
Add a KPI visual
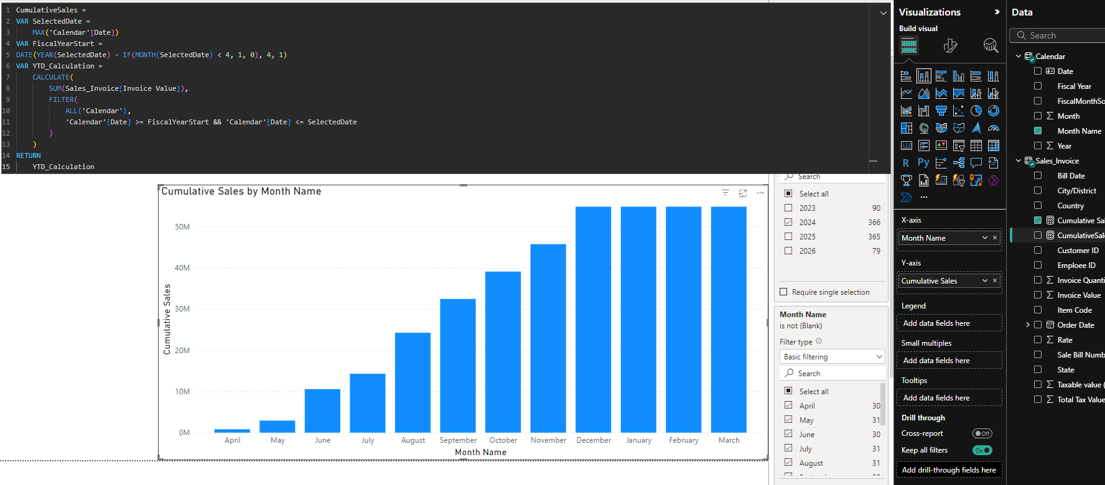coord(941,145)
